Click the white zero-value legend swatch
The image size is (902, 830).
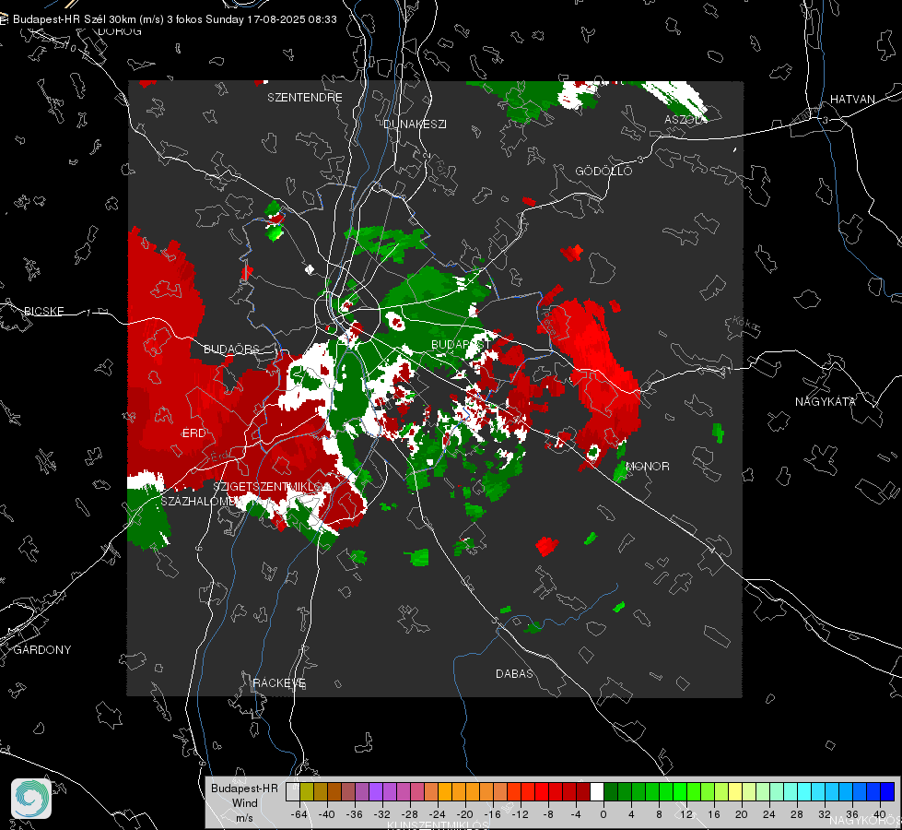coord(596,791)
